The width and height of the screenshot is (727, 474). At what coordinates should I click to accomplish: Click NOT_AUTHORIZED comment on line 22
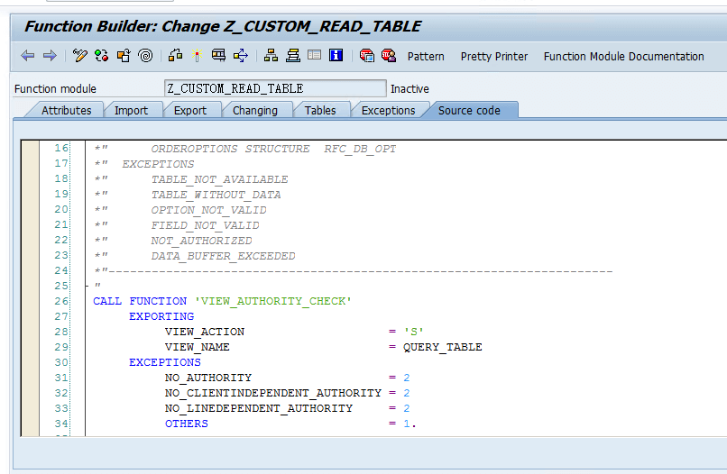click(201, 241)
